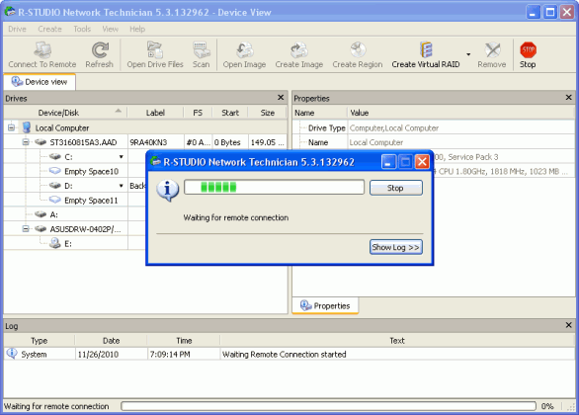Open the Tools menu

click(82, 29)
